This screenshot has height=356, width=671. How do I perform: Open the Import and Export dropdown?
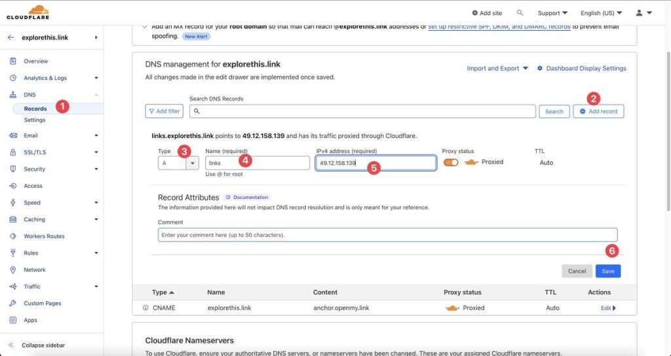497,68
